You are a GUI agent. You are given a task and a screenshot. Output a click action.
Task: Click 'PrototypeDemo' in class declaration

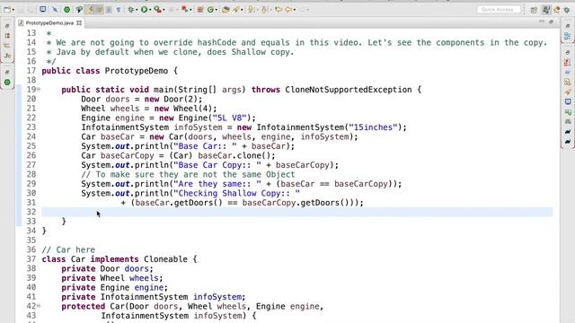(137, 71)
